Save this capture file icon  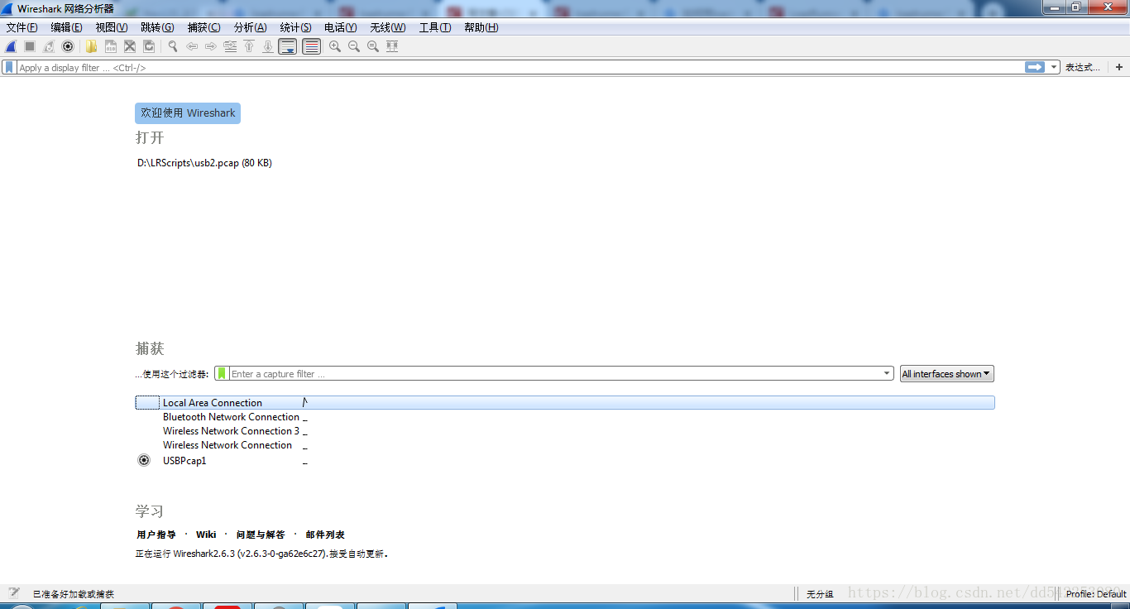tap(110, 46)
